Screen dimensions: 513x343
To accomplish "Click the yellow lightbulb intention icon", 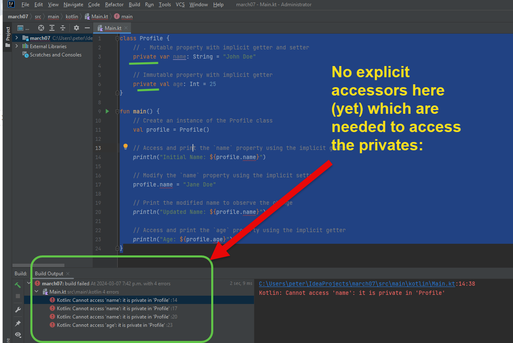I will 126,147.
